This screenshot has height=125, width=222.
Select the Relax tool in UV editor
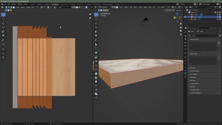point(3,53)
